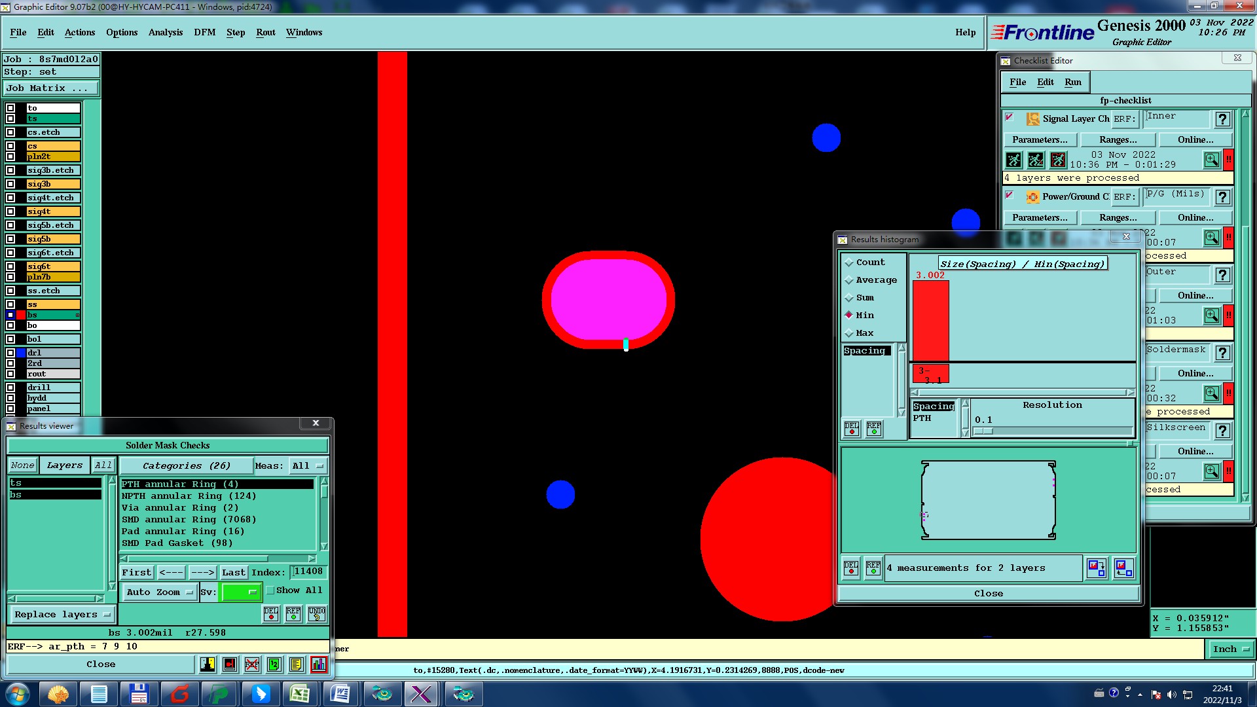Click the red dot screen icon beside crossed REF
The width and height of the screenshot is (1257, 707).
230,664
